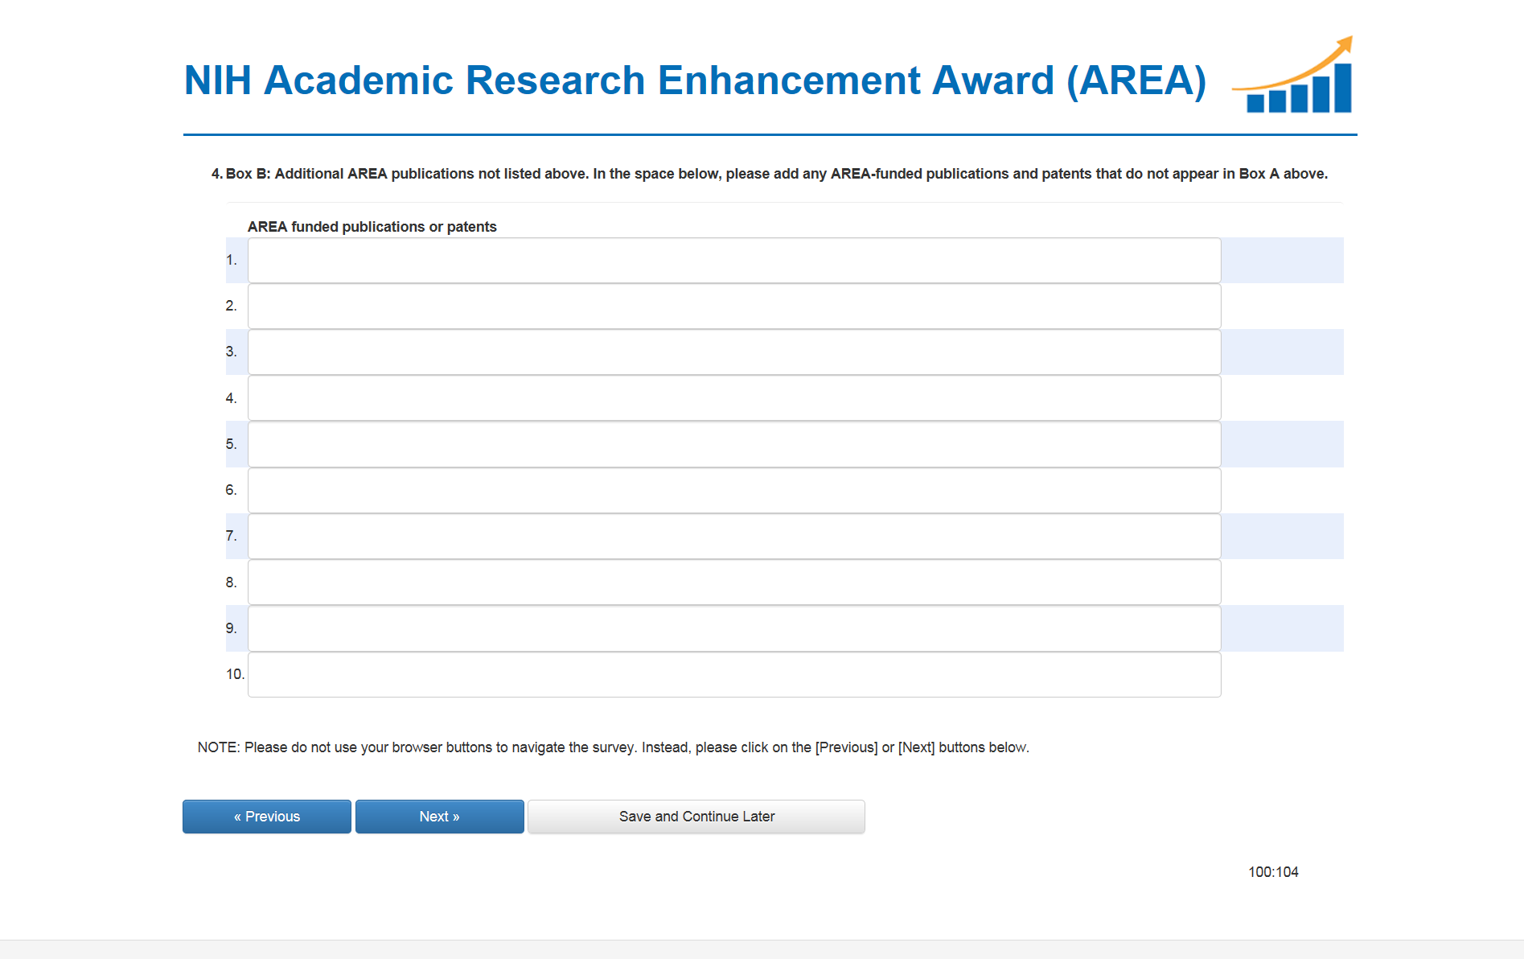Screen dimensions: 1524x959
Task: Focus publication entry field number 9
Action: 733,628
